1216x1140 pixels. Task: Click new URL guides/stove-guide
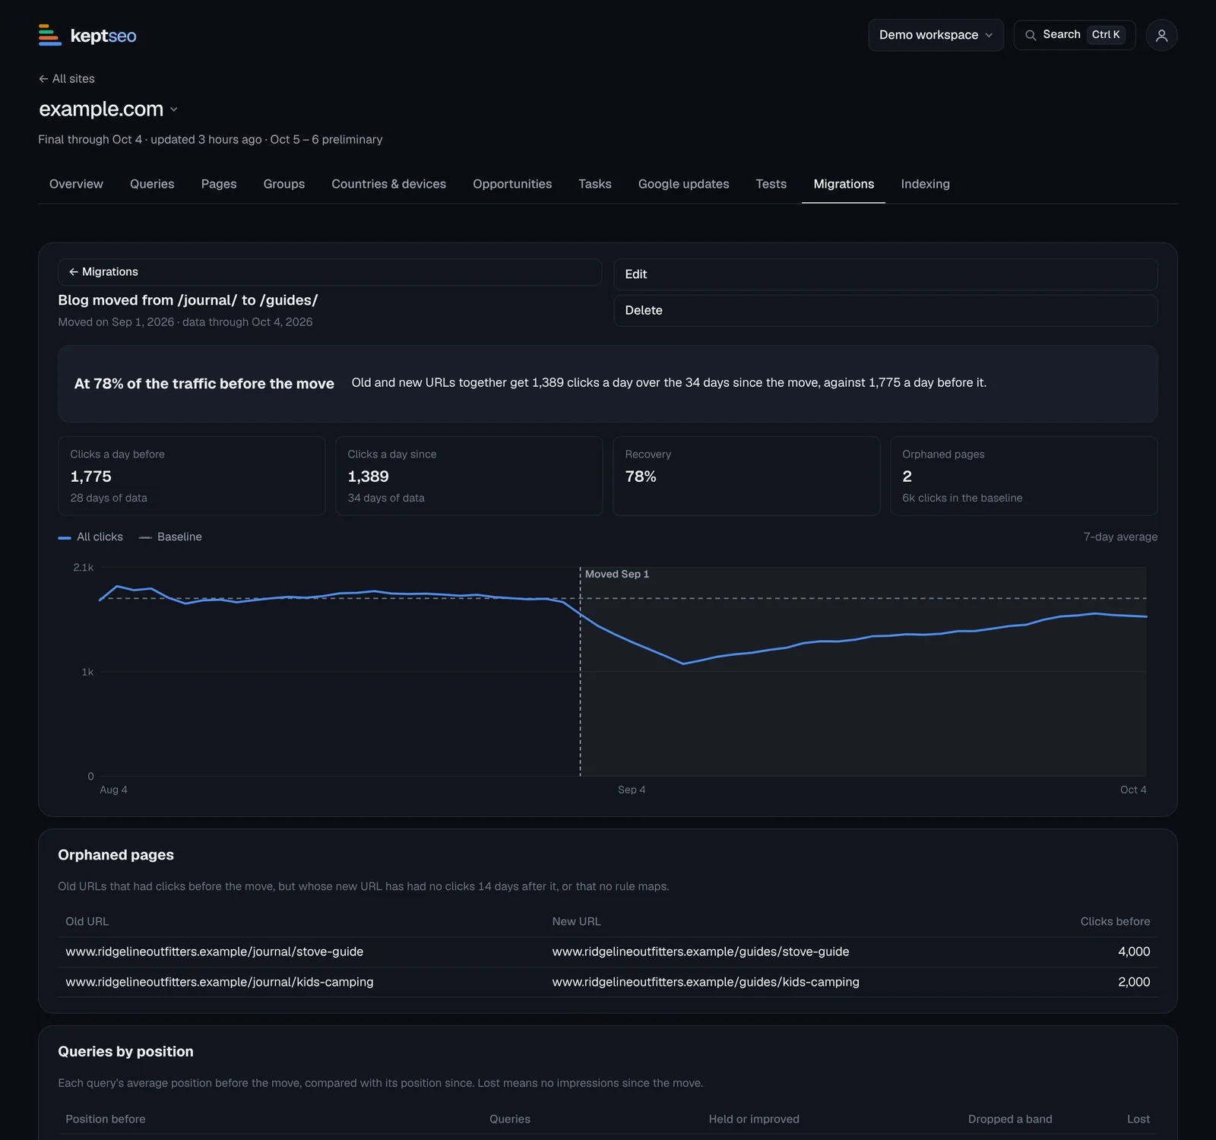tap(701, 952)
